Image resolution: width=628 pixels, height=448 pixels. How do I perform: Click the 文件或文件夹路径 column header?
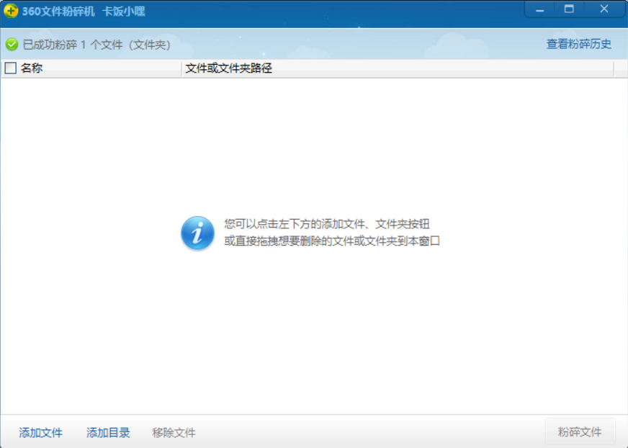[x=398, y=68]
